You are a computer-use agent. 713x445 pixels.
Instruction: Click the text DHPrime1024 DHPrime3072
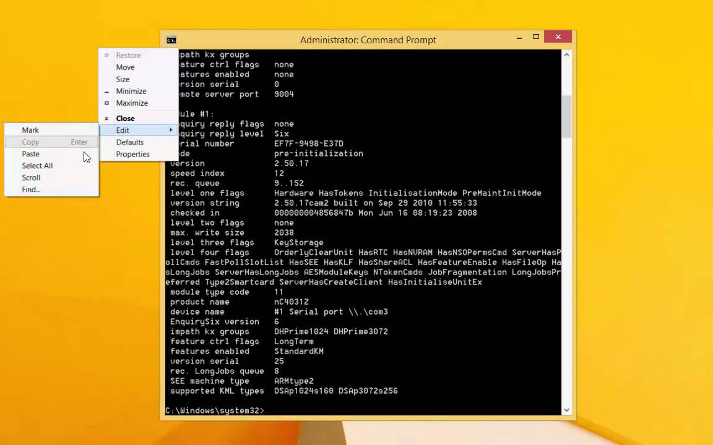pos(331,331)
